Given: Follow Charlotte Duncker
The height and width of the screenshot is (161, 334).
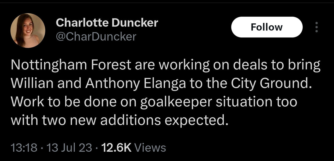Looking at the screenshot, I should click(267, 27).
